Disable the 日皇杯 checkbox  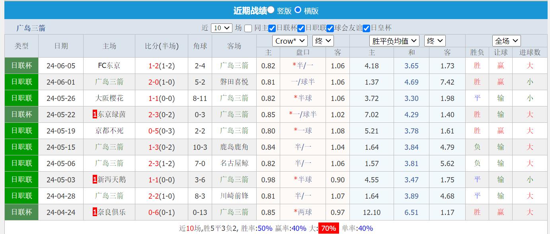click(x=366, y=28)
